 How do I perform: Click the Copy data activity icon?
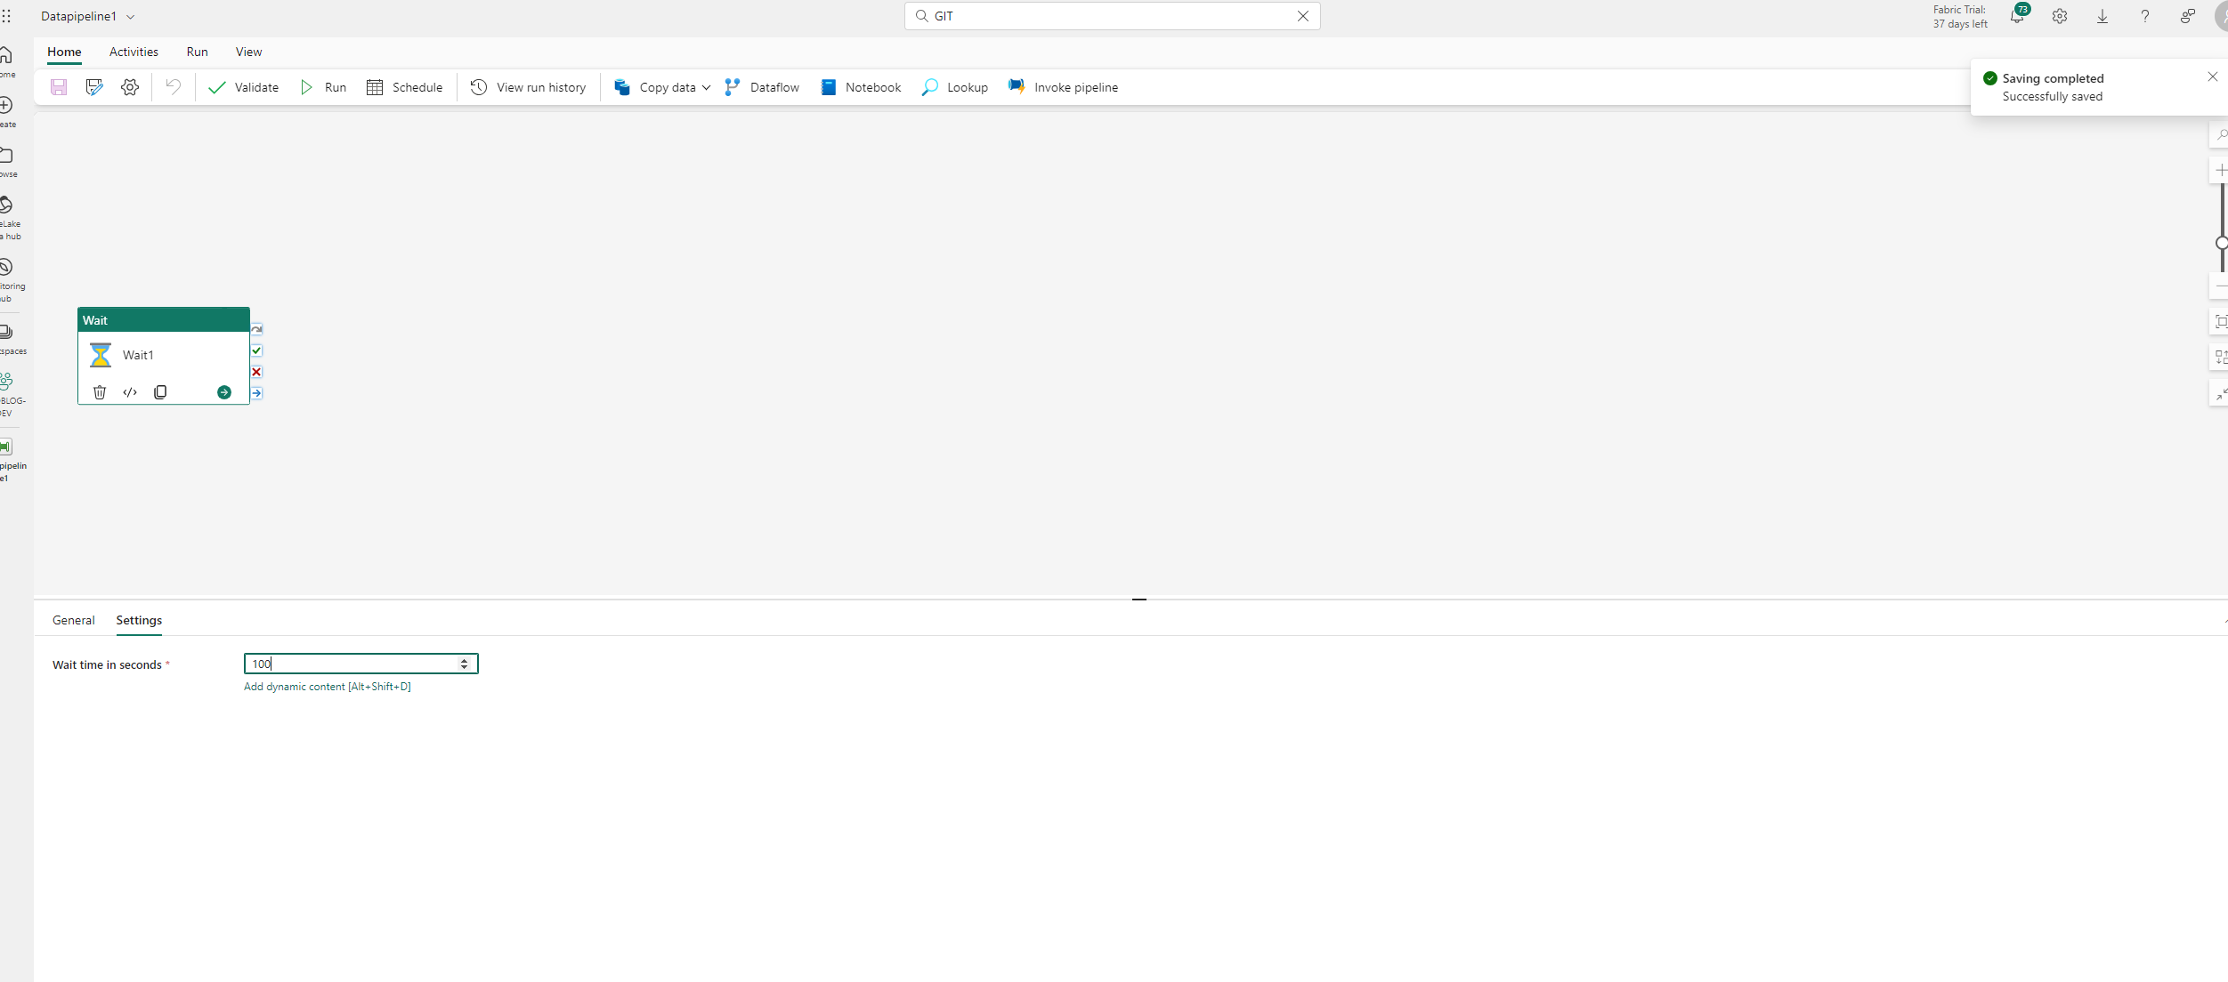[x=622, y=88]
